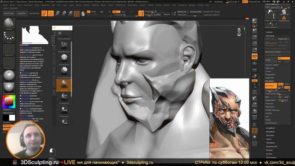Click the Scroll canvas icon on right shelf

[254, 30]
